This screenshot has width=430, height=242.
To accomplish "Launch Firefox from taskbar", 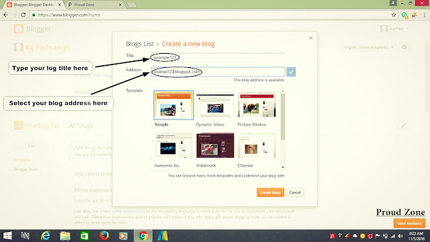I will (104, 236).
